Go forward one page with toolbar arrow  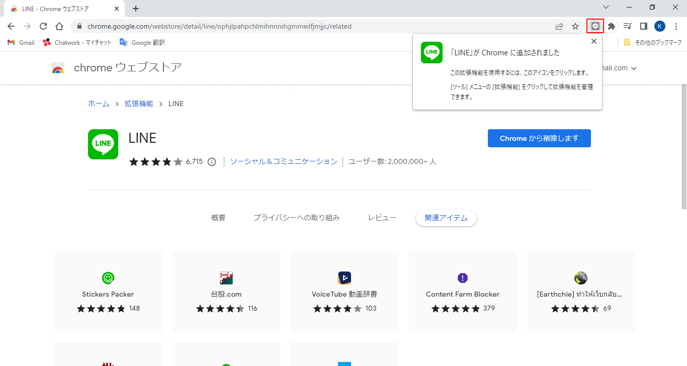(27, 26)
